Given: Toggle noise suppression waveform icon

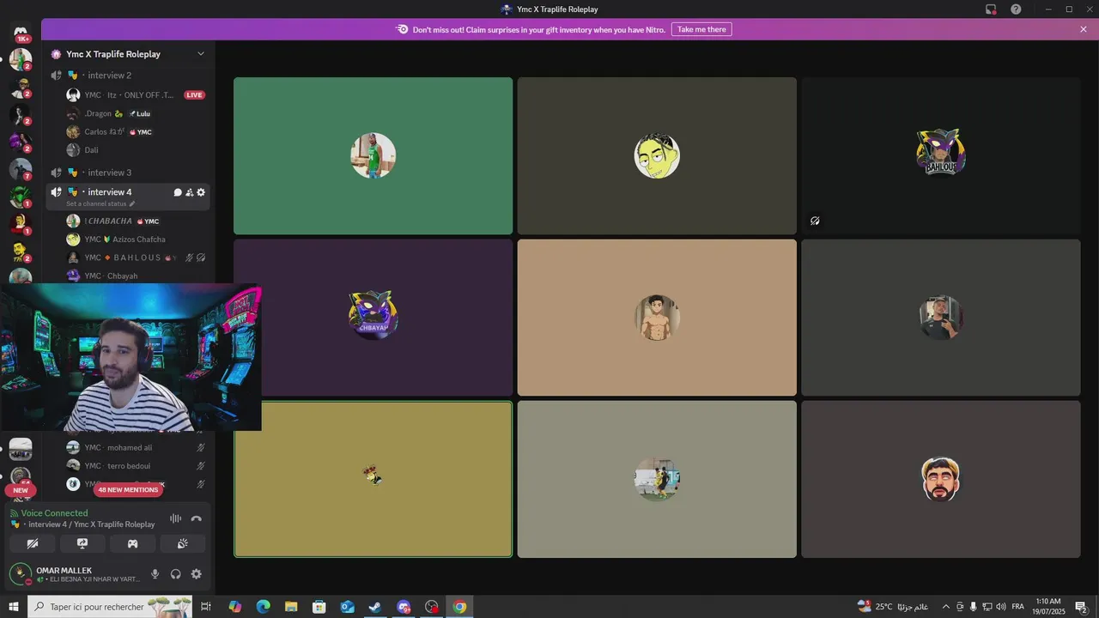Looking at the screenshot, I should (175, 518).
